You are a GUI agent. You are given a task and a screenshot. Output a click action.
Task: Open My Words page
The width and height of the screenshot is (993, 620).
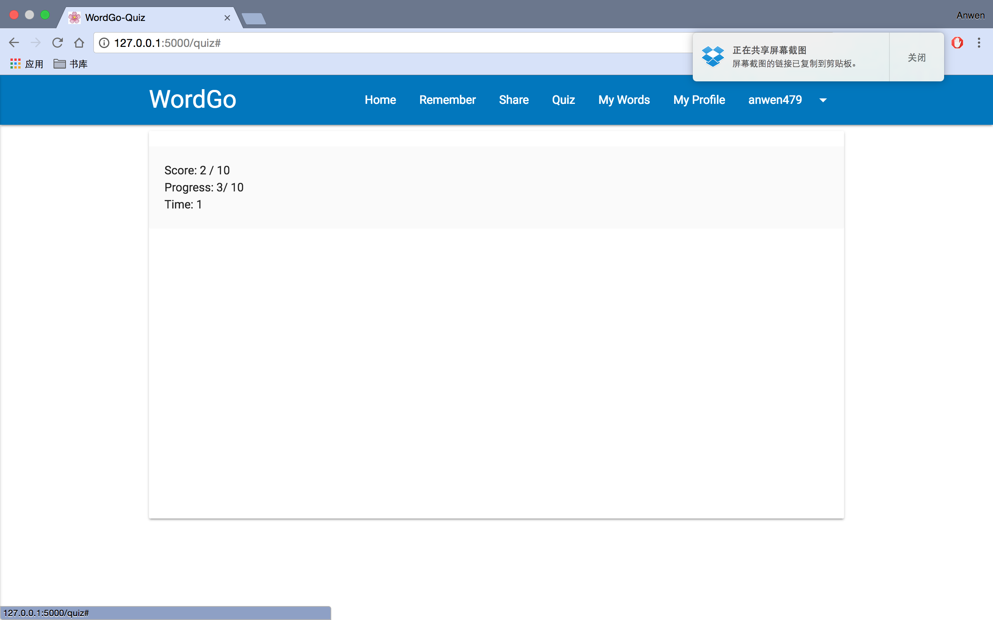coord(624,100)
